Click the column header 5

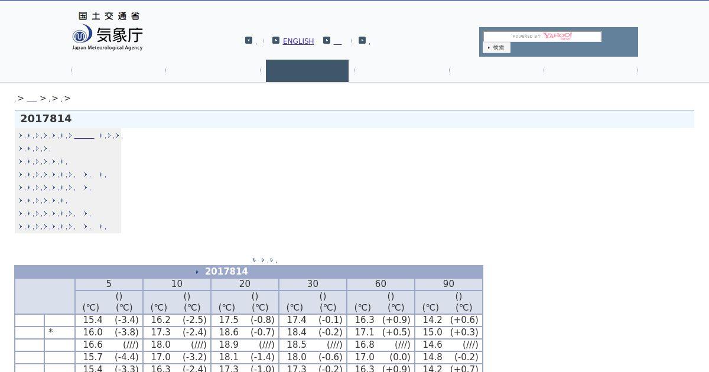[x=109, y=284]
